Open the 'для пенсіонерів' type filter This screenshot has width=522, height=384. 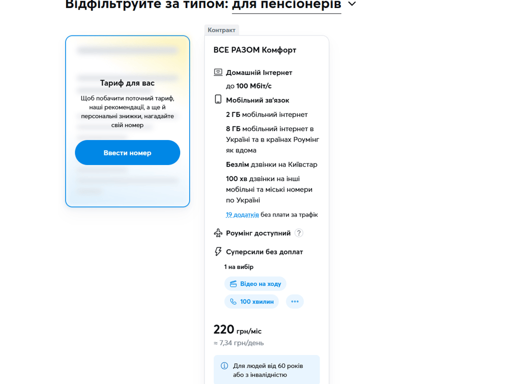pos(286,4)
